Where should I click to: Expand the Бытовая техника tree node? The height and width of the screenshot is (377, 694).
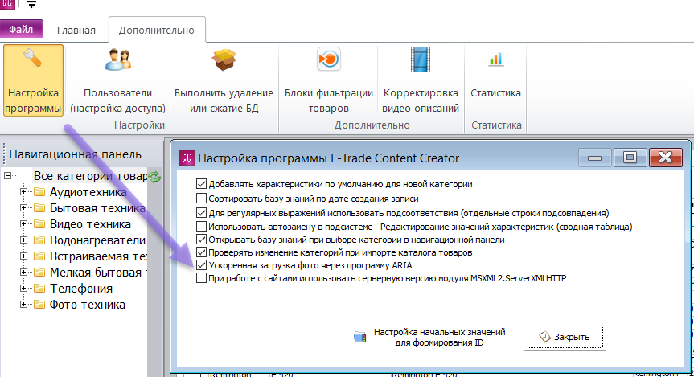(23, 208)
